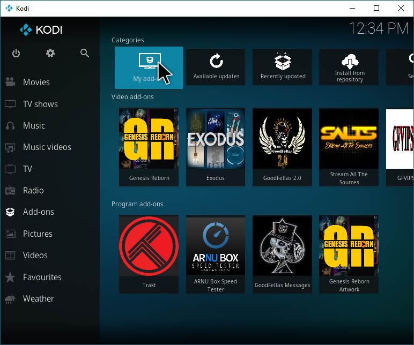
Task: Open the search magnifier icon
Action: (85, 53)
